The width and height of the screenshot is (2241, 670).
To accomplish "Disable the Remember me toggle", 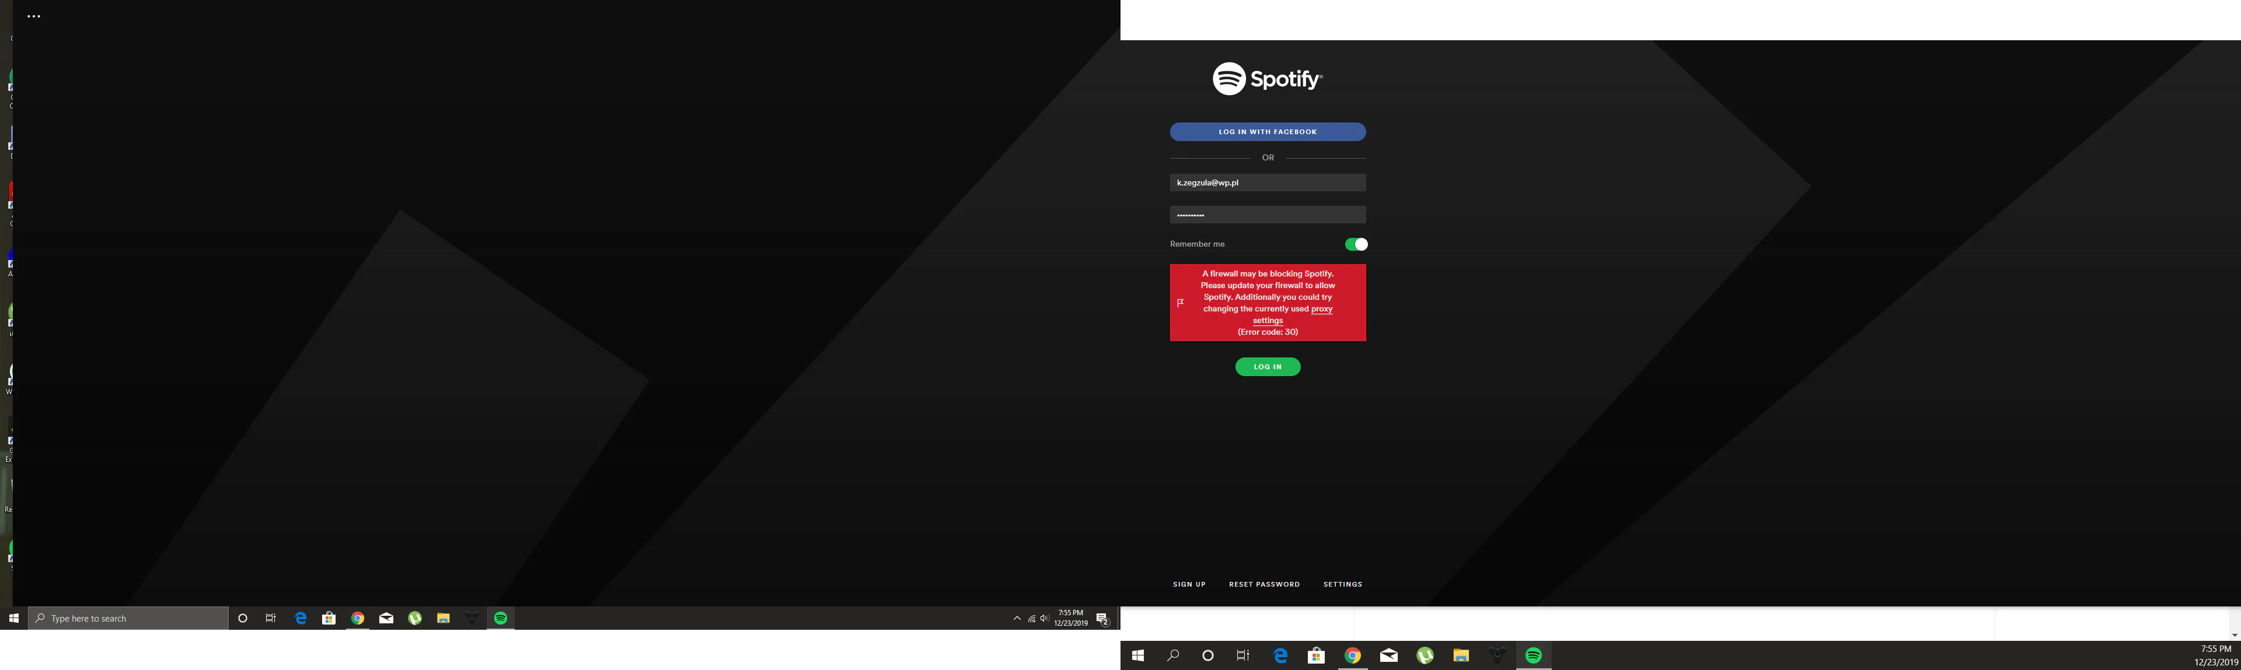I will click(x=1355, y=244).
